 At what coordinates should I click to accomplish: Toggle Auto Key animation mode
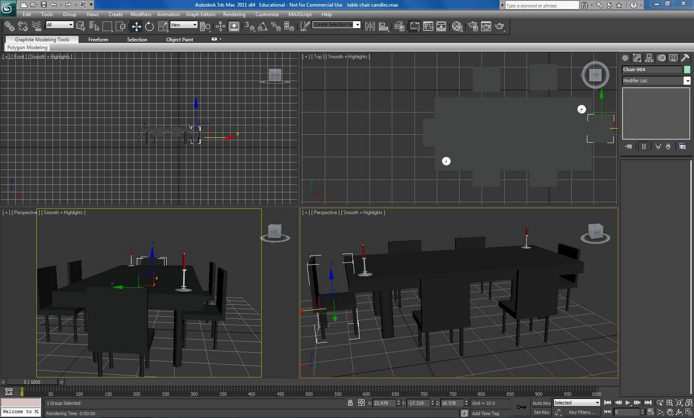coord(541,403)
